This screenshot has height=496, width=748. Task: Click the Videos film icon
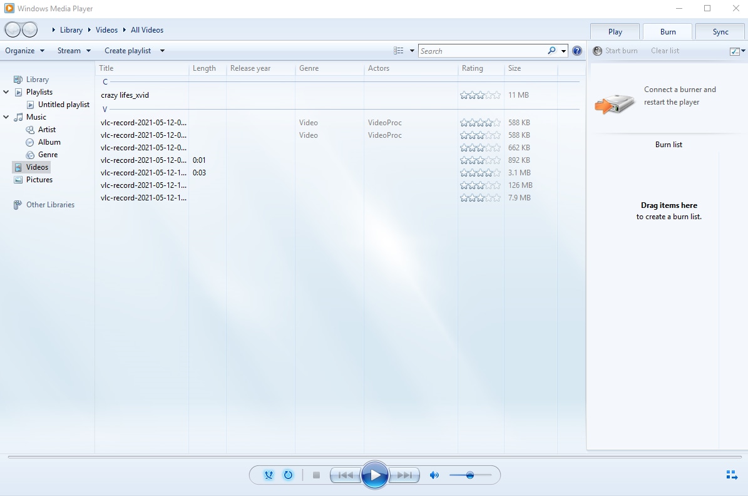(x=18, y=167)
